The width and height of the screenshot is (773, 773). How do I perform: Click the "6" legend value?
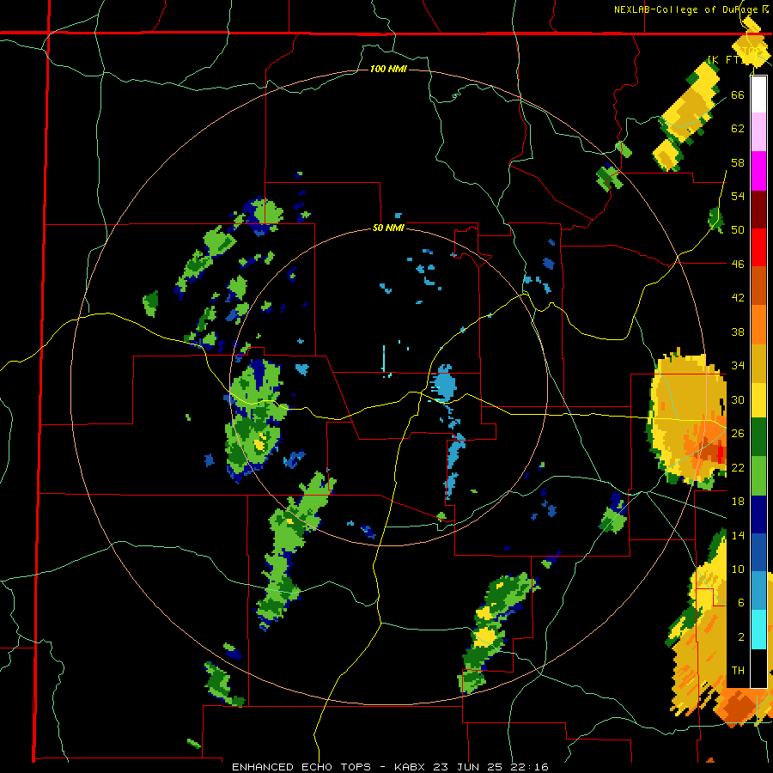point(741,603)
